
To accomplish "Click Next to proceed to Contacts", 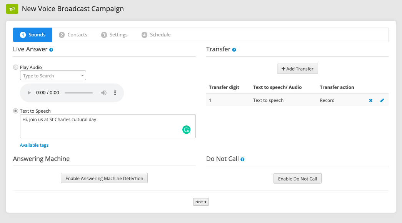I will pos(200,202).
